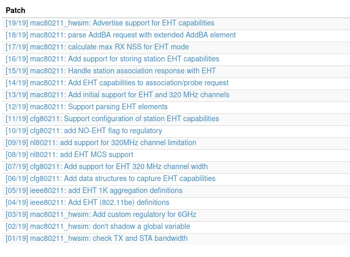Open patch 09/19 320MHz channel limitation
The width and height of the screenshot is (350, 257).
101,143
